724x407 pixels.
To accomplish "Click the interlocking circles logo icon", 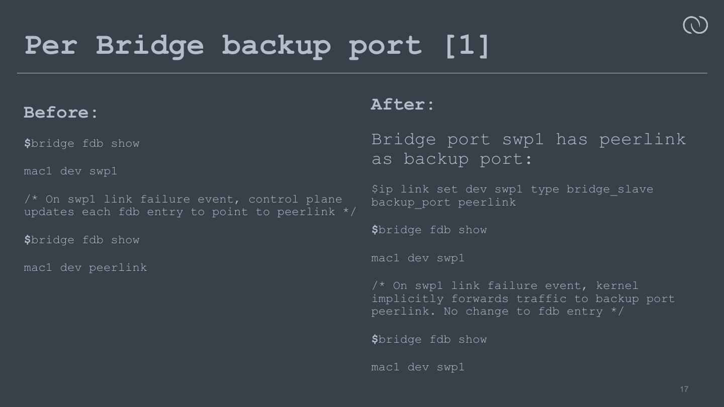I will coord(695,25).
